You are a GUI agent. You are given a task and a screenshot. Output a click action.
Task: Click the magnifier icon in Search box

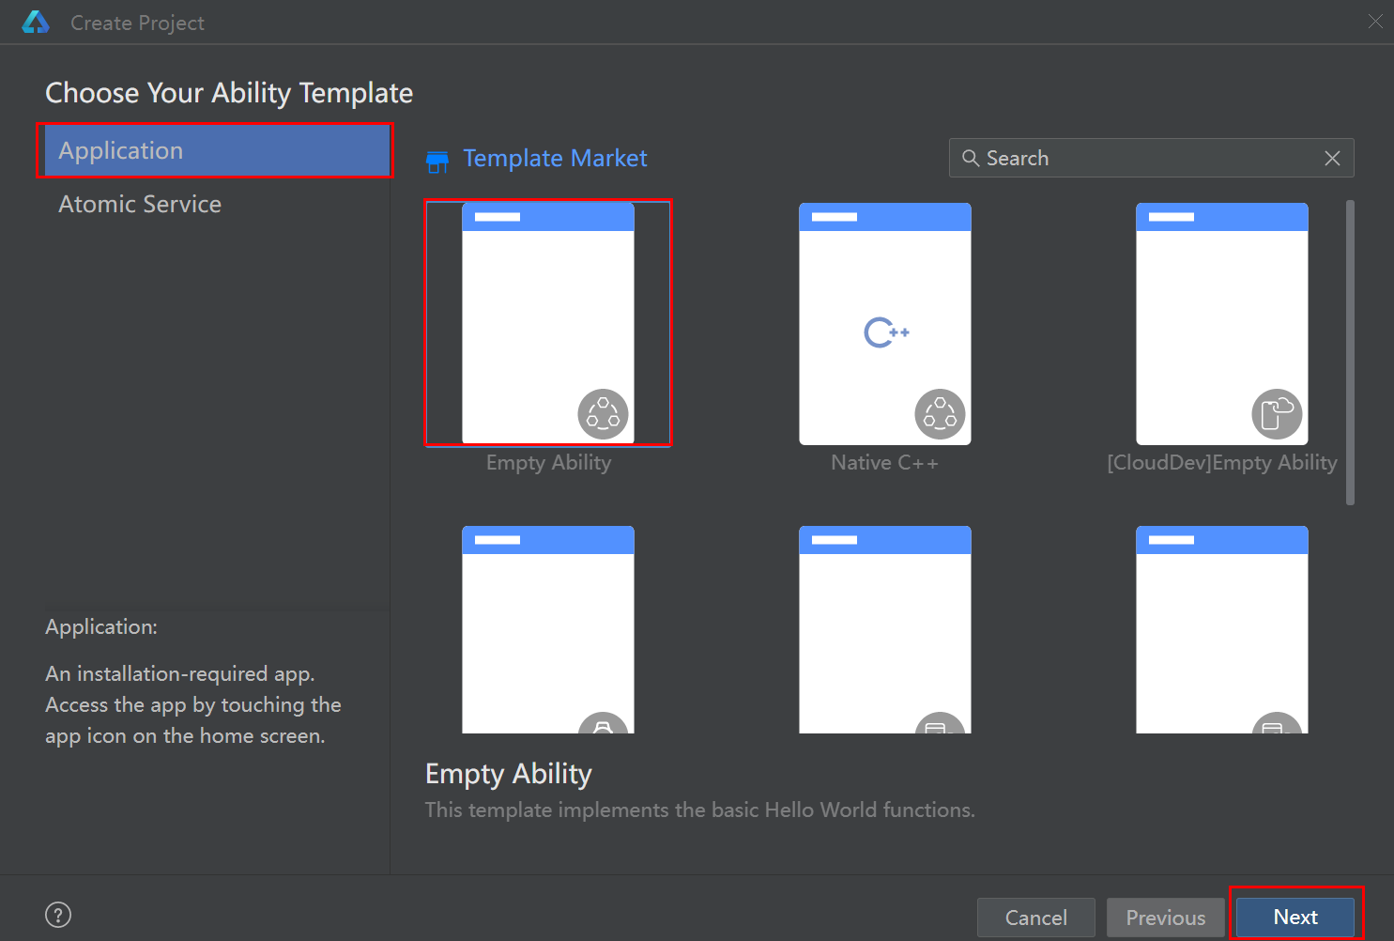point(971,158)
